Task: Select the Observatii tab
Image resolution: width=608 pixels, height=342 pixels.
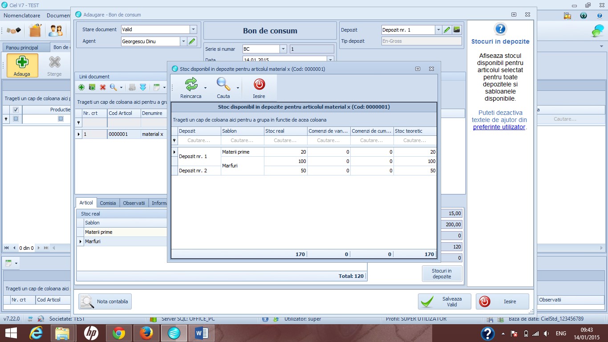Action: point(134,203)
